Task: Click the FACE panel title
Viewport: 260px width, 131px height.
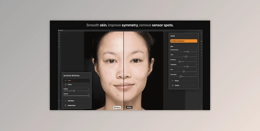Action: click(x=173, y=36)
